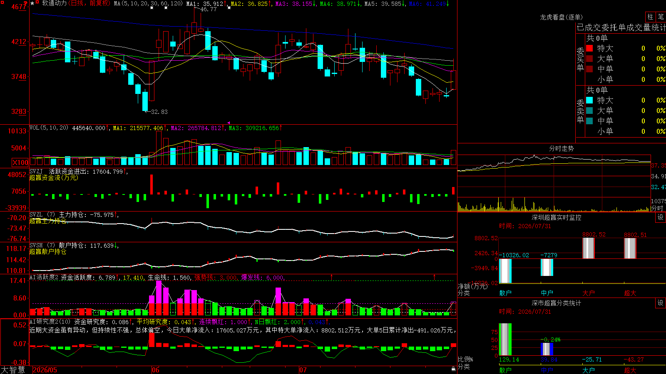The width and height of the screenshot is (666, 374).
Task: Click the VOL(5,10,20) indicator label
Action: [x=49, y=128]
